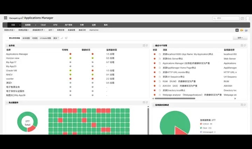Switch to the 业务视图 tab
This screenshot has width=252, height=149.
tap(26, 38)
